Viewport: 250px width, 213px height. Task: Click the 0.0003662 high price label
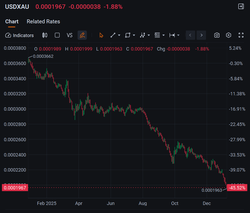click(43, 56)
